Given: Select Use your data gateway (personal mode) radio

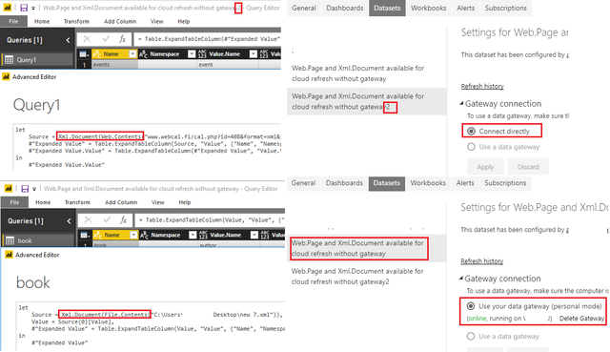Looking at the screenshot, I should (471, 306).
